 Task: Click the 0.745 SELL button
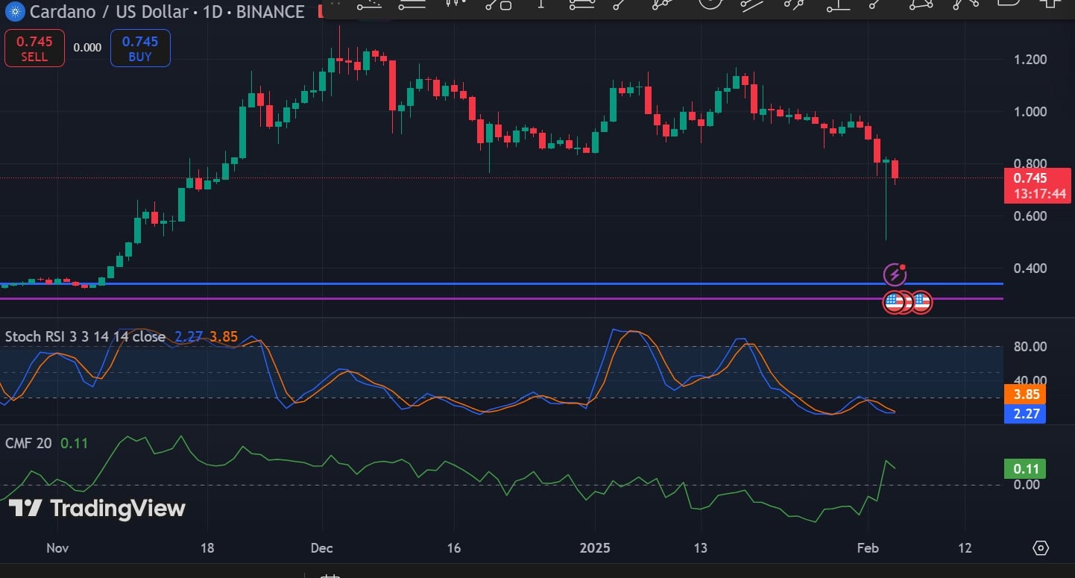coord(34,48)
